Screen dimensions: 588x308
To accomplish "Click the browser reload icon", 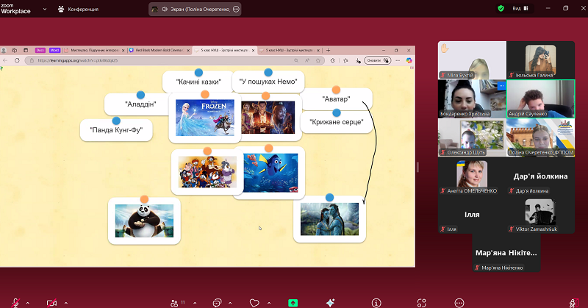I will (x=17, y=60).
